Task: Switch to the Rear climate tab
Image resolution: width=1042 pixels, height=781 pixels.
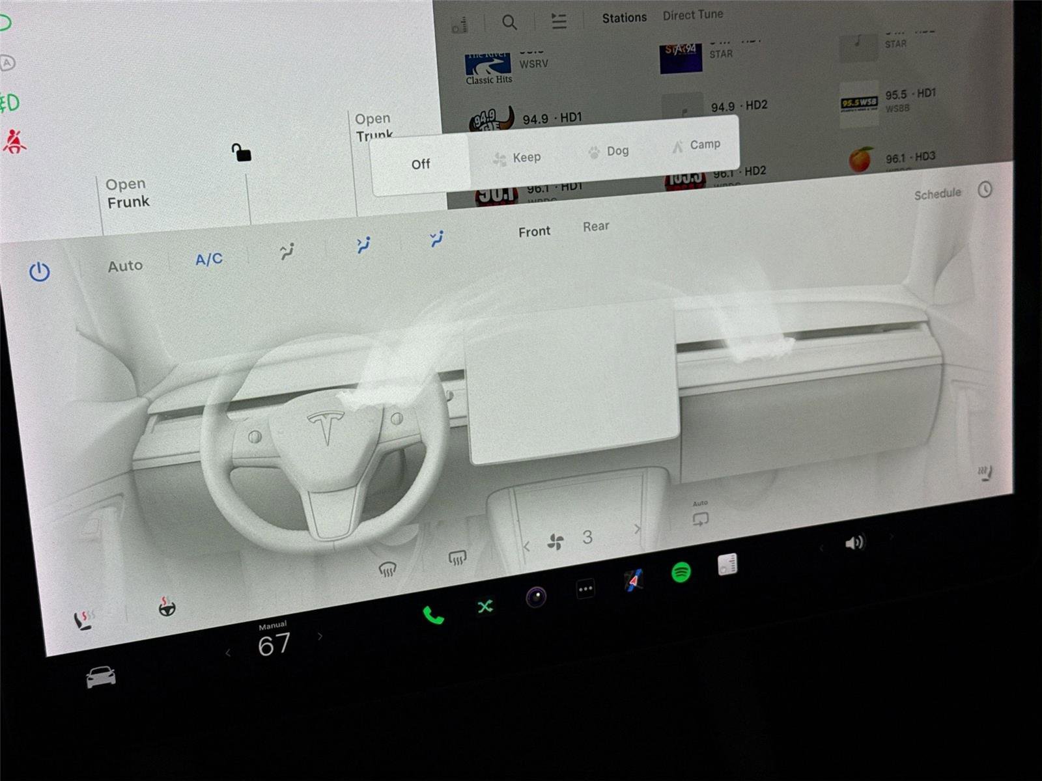Action: (x=595, y=226)
